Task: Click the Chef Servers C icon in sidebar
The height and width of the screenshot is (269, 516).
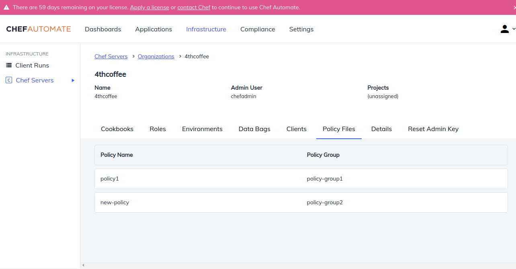Action: coord(9,80)
